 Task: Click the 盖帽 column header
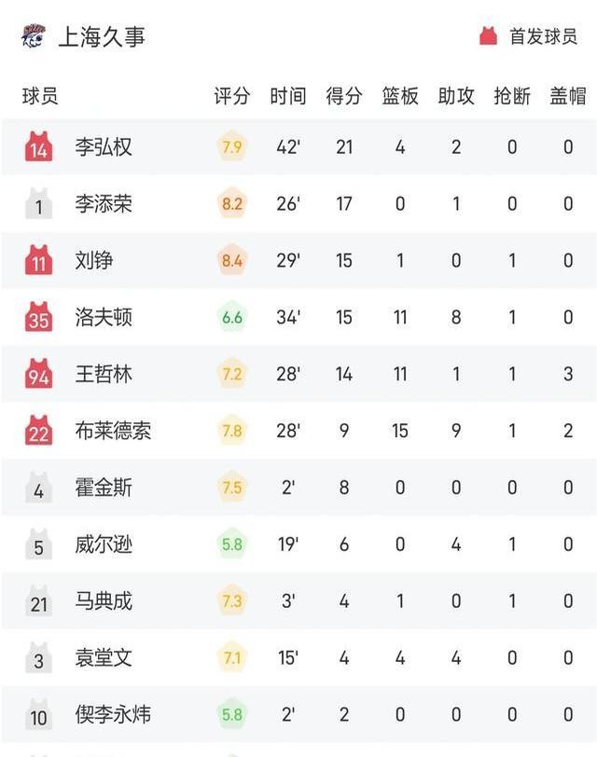click(x=568, y=96)
